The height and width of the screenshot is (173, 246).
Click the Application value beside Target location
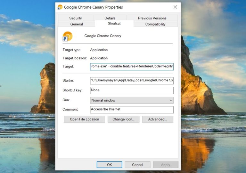[99, 58]
